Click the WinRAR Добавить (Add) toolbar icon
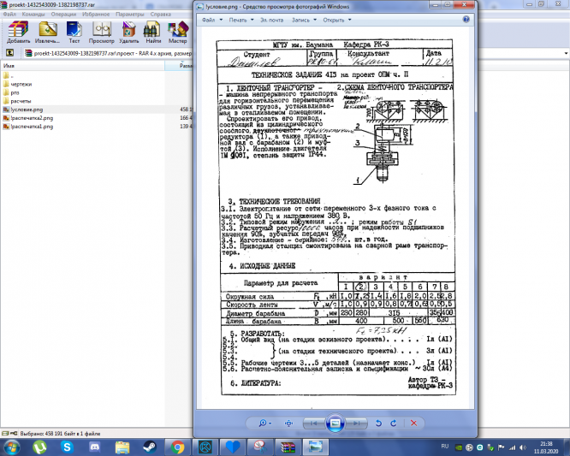 18,33
